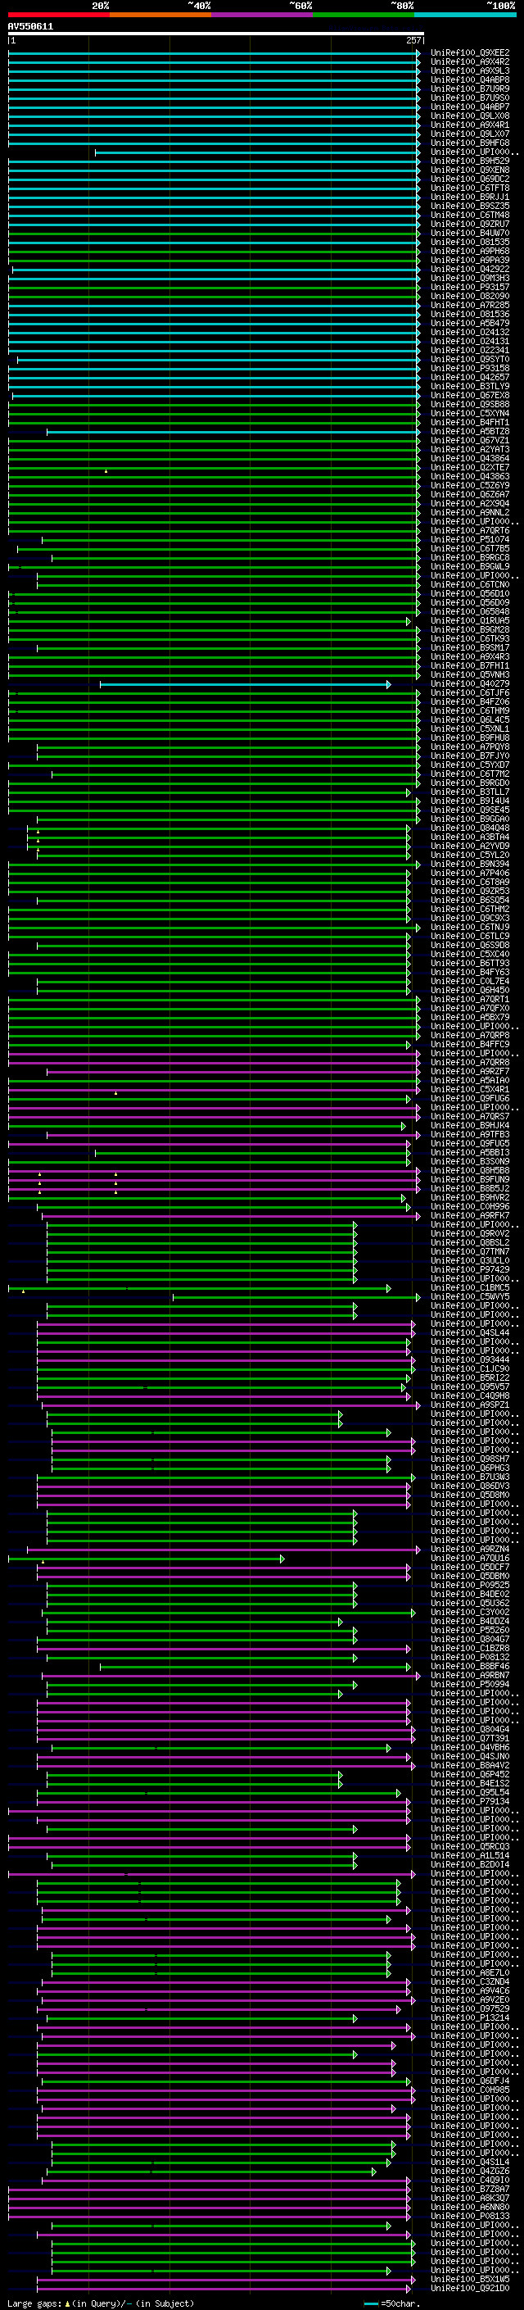Click the purple ~60% identity legend segment
524x2310 pixels.
(x=263, y=15)
